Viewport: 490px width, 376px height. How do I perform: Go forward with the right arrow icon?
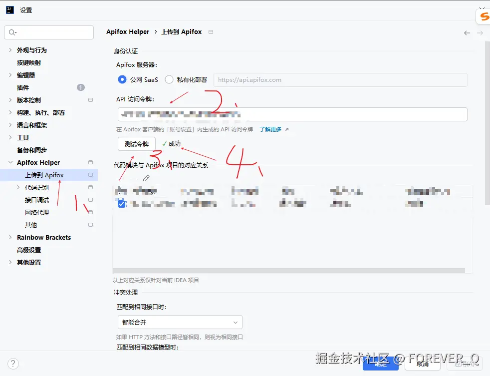pos(480,33)
